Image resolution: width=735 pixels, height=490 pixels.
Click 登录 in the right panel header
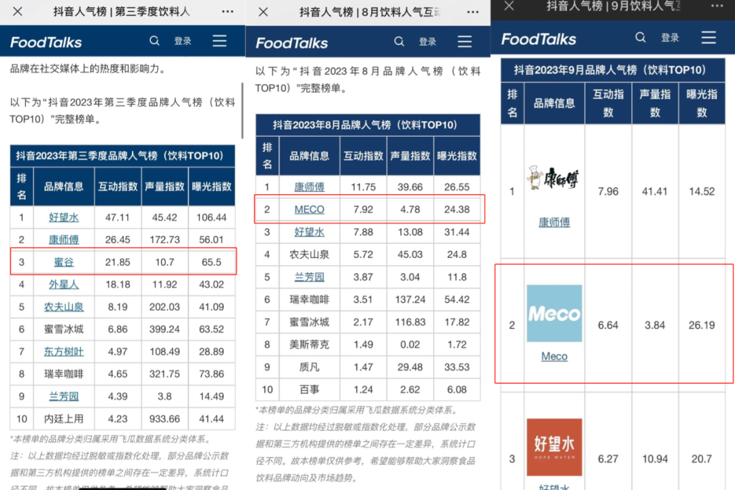pyautogui.click(x=670, y=37)
